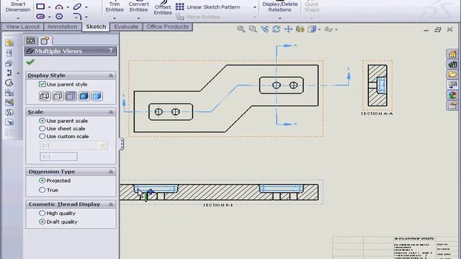Click the Display Style cube icon
Image resolution: width=461 pixels, height=259 pixels.
pos(312,29)
